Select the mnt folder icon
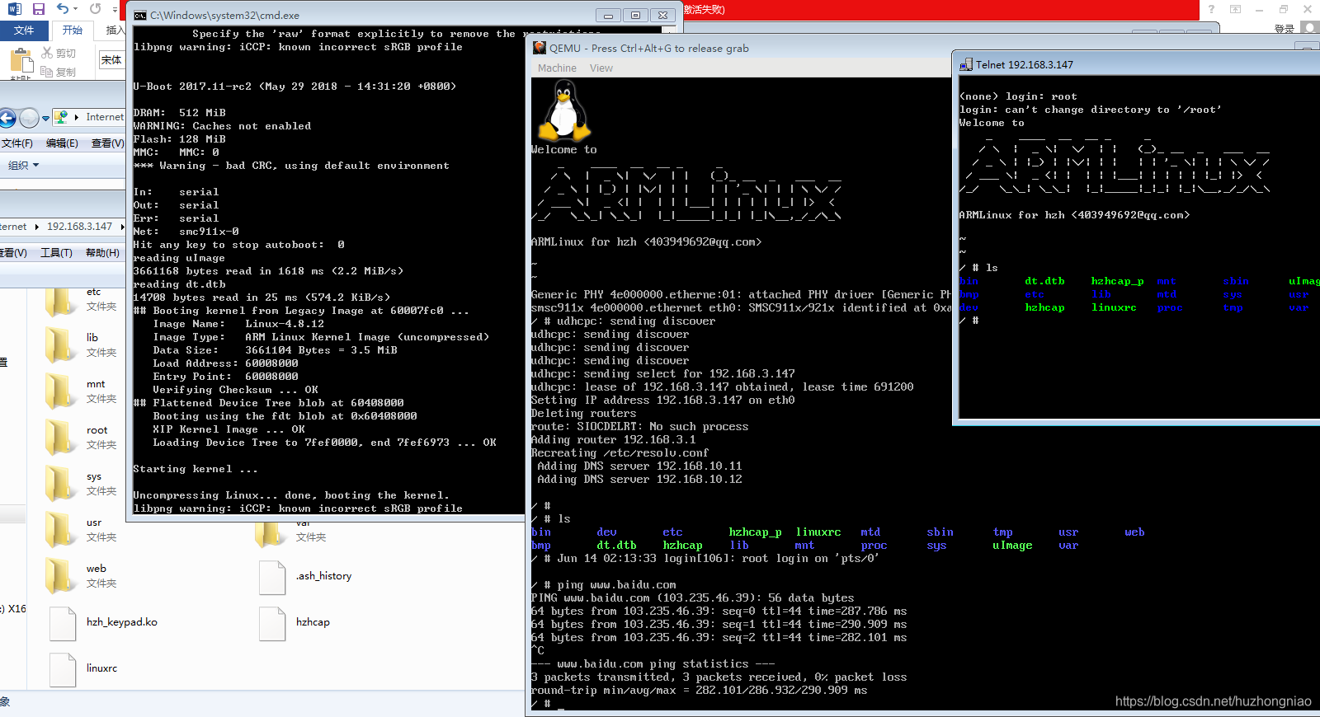 59,391
